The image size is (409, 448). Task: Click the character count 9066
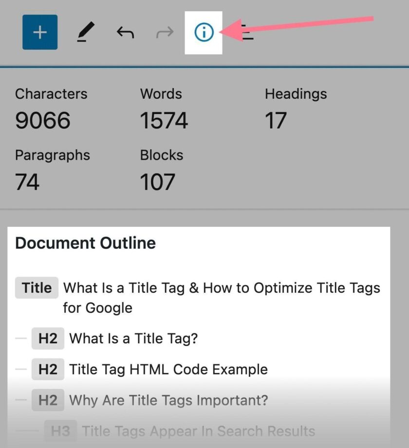pos(43,121)
